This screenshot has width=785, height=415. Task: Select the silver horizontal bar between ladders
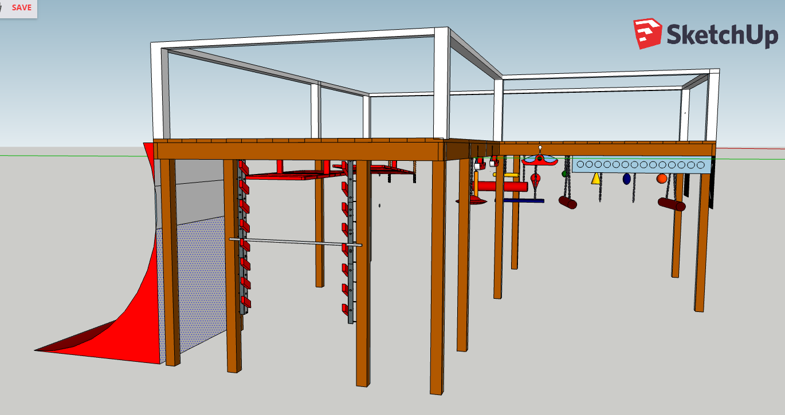[x=296, y=242]
